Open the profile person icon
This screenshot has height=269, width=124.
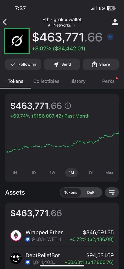115,22
